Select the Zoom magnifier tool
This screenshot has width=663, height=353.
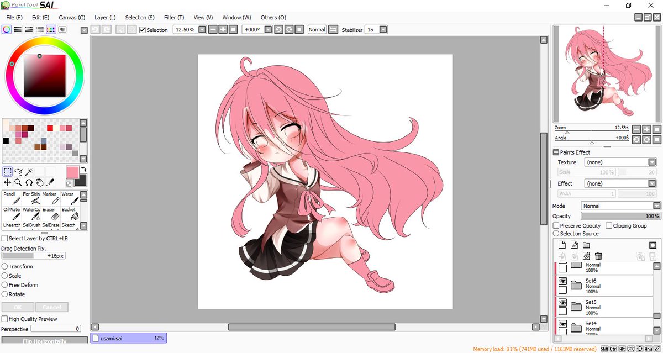pyautogui.click(x=18, y=182)
